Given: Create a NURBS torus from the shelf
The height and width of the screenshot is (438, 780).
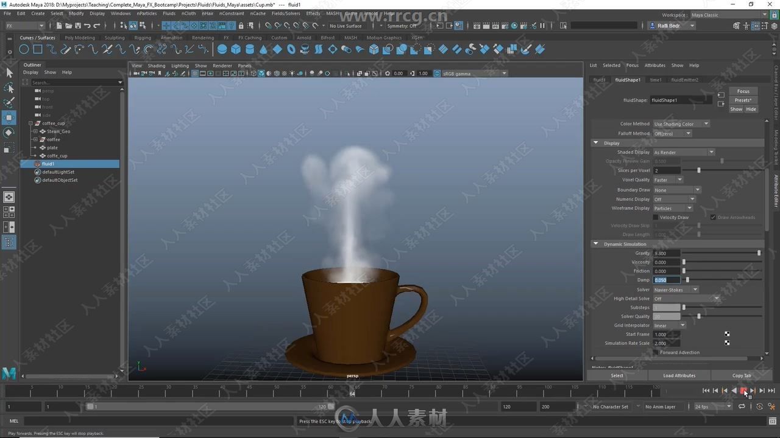Looking at the screenshot, I should [x=291, y=49].
